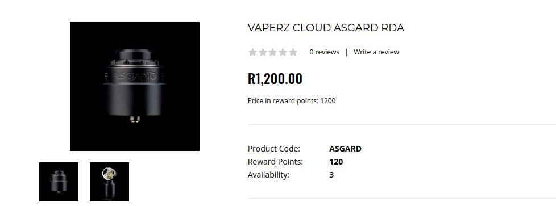Select the second thumbnail showing open deck

(109, 182)
